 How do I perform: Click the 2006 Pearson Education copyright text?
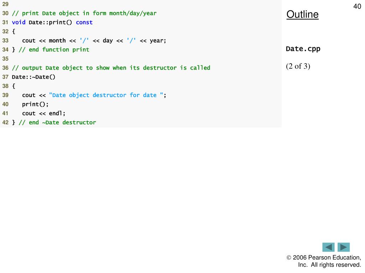(324, 261)
